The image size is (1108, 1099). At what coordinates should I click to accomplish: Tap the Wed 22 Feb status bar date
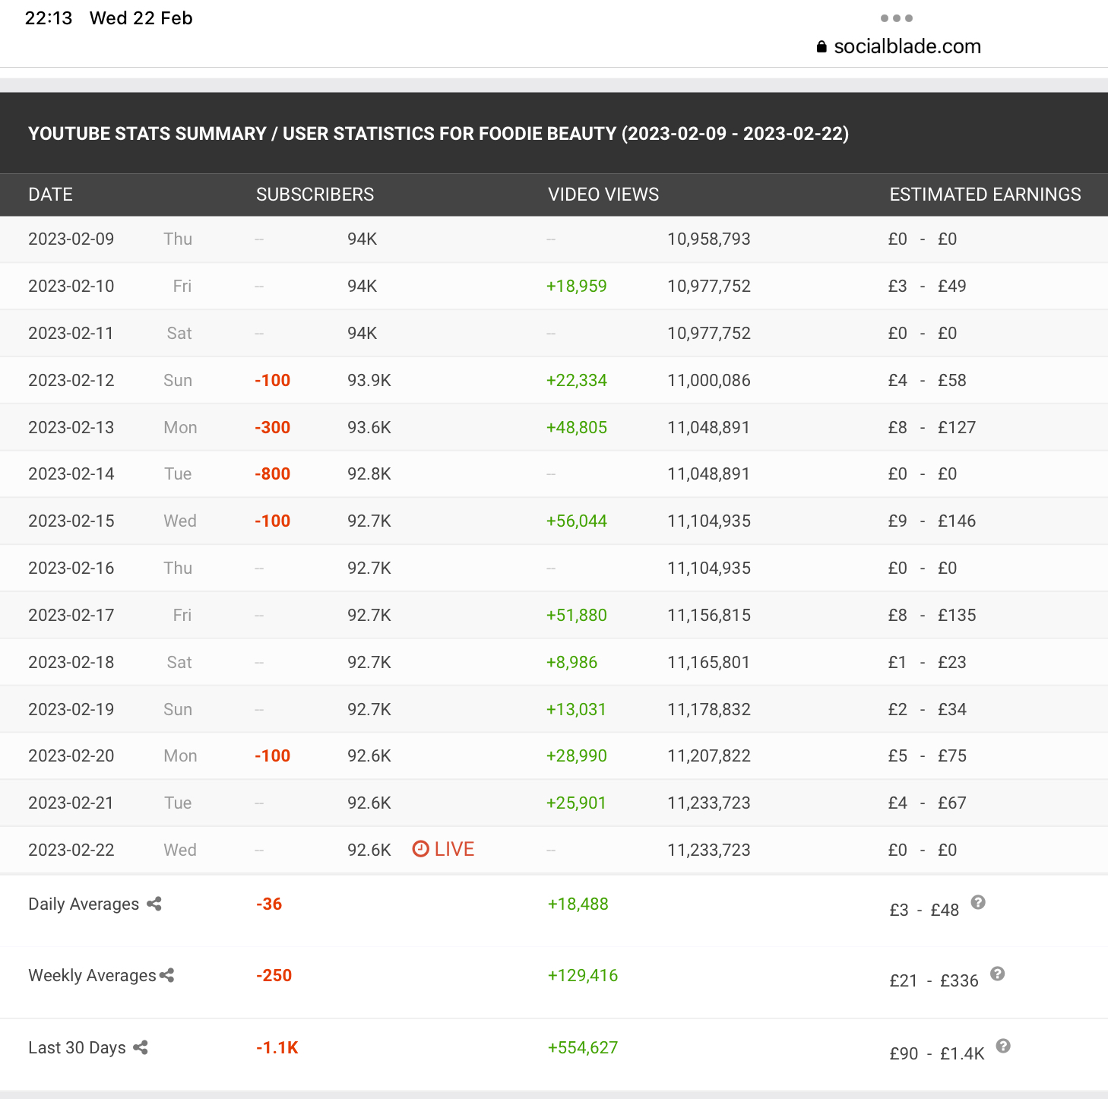pyautogui.click(x=141, y=18)
